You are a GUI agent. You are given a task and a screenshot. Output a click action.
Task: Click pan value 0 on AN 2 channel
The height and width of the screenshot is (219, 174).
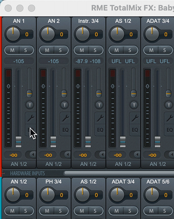click(61, 34)
